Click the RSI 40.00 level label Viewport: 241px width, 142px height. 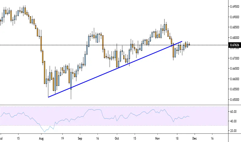(x=233, y=121)
